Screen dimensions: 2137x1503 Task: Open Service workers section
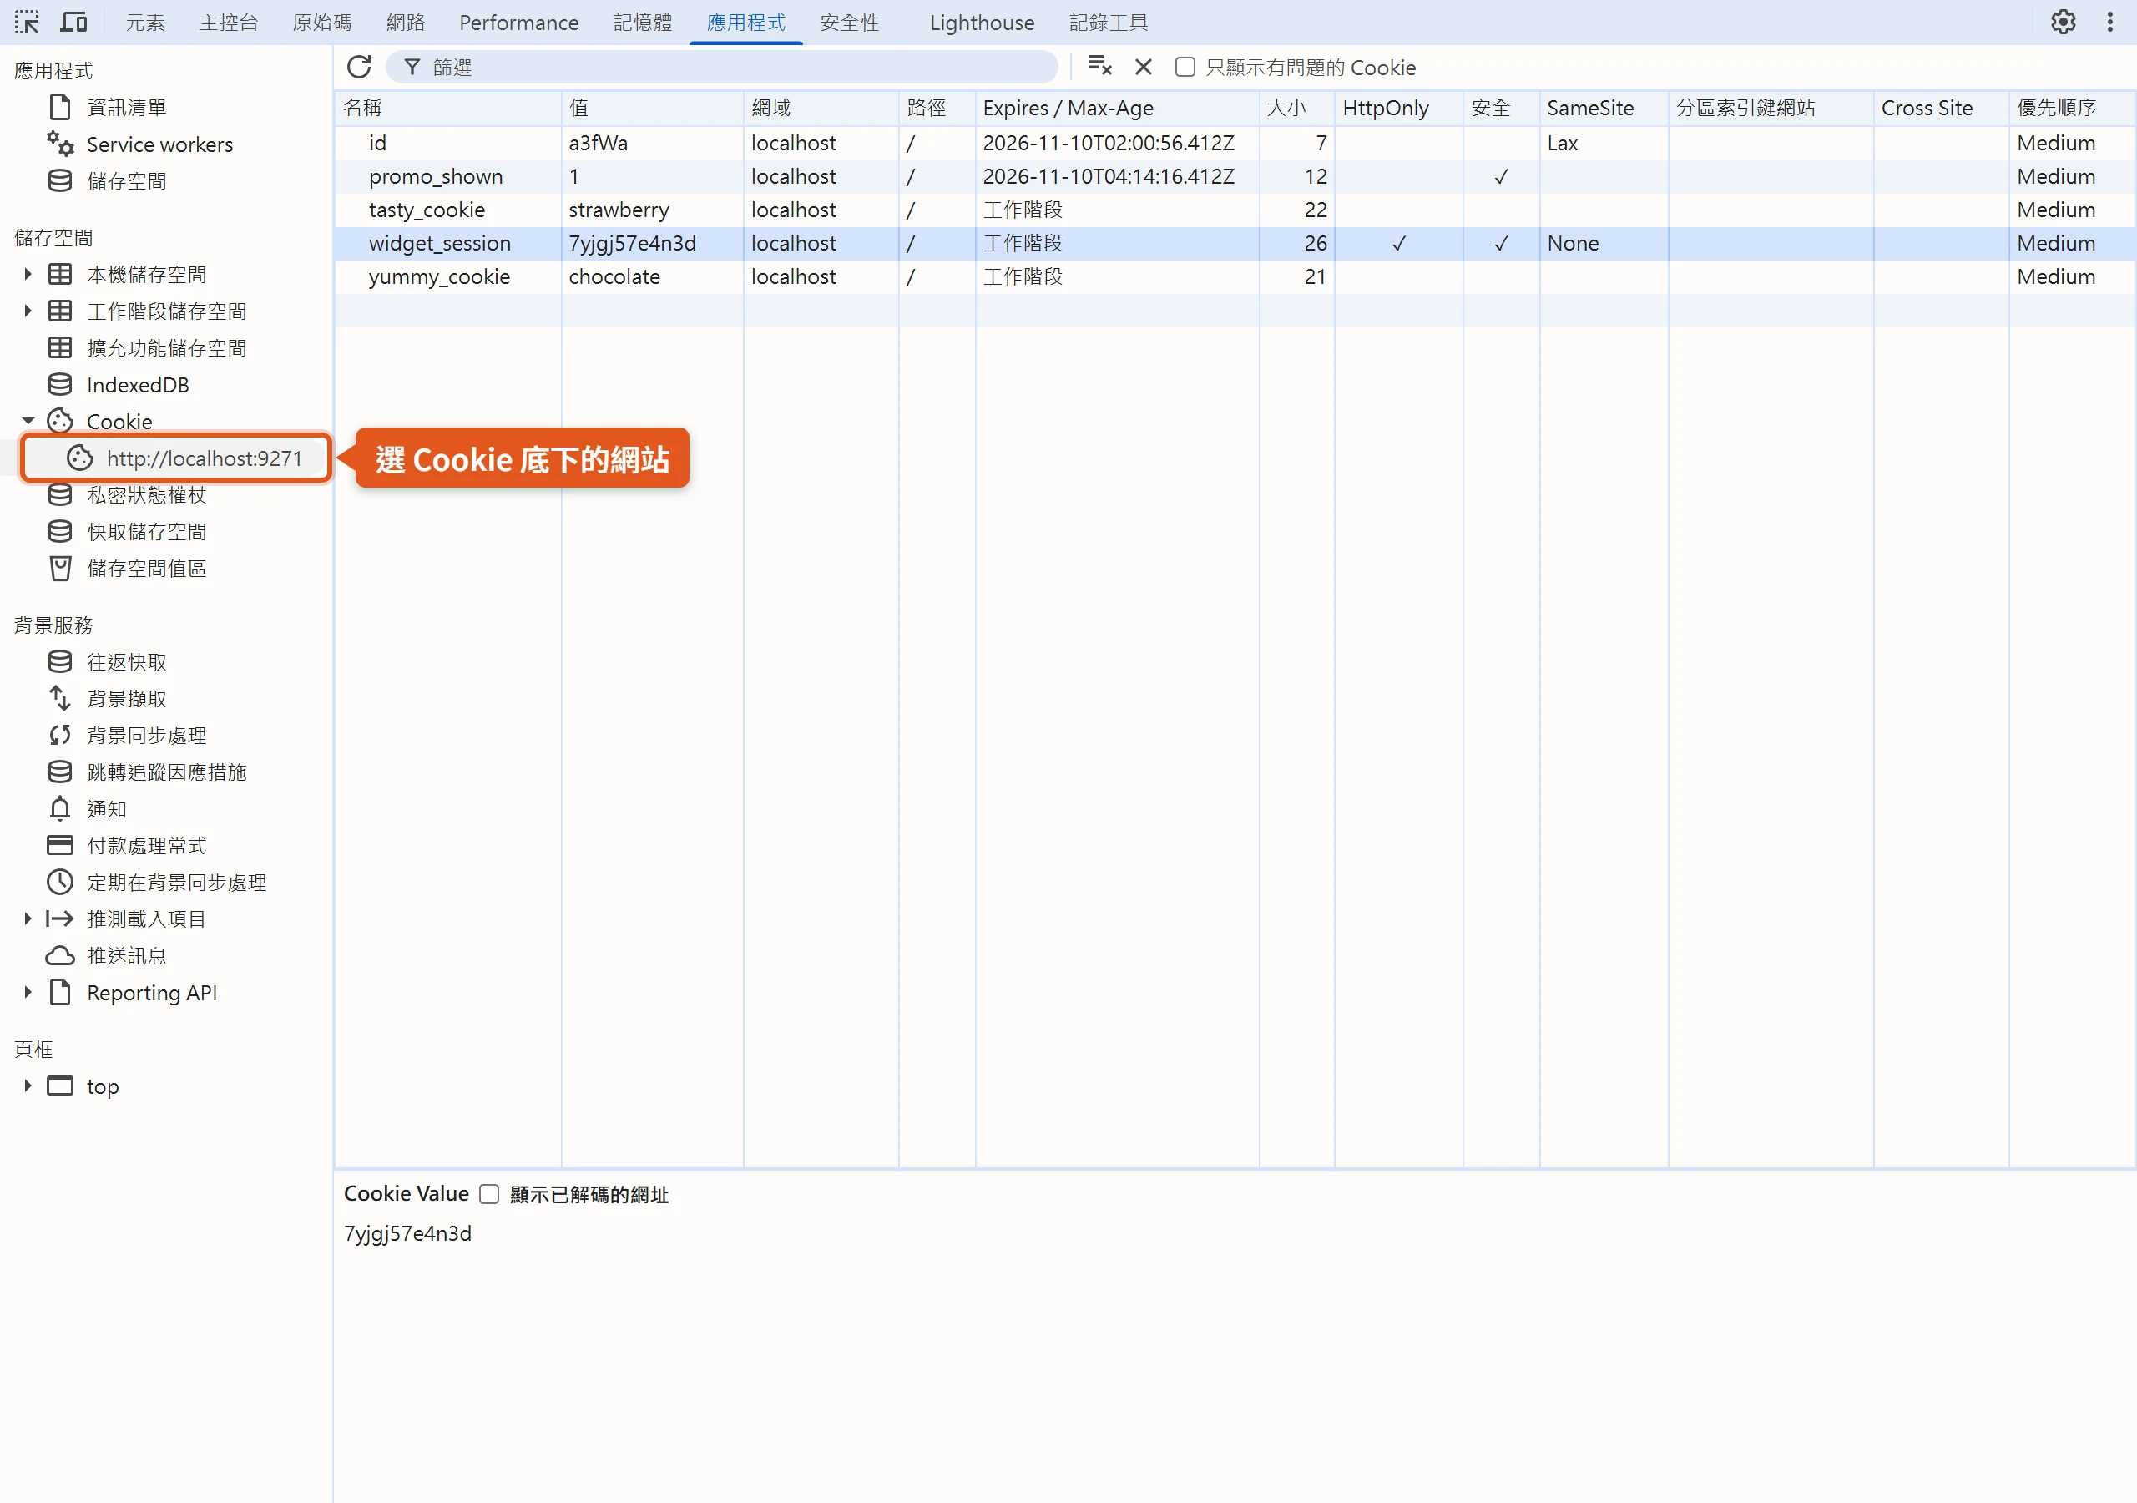pos(159,144)
